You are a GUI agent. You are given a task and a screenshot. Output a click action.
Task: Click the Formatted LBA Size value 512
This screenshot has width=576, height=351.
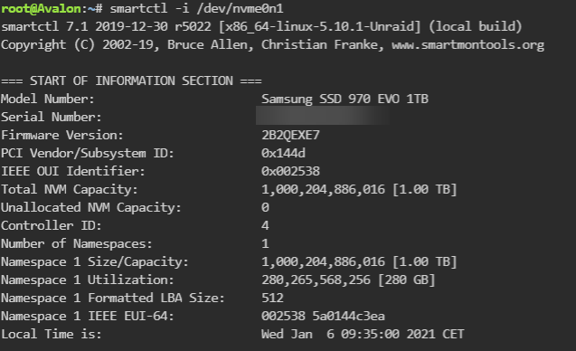[272, 298]
